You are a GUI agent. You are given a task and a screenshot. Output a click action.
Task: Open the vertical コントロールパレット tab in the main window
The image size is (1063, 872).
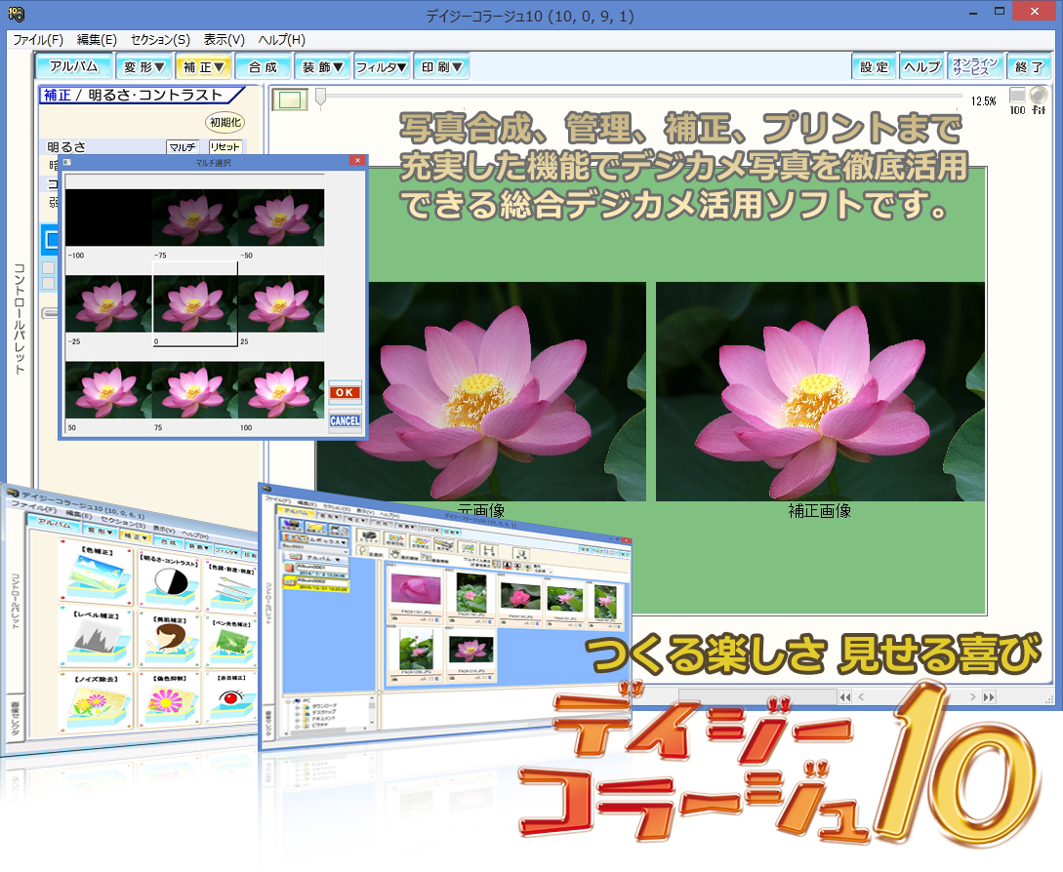[20, 318]
